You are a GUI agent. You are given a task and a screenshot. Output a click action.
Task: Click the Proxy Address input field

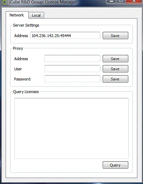(x=72, y=58)
